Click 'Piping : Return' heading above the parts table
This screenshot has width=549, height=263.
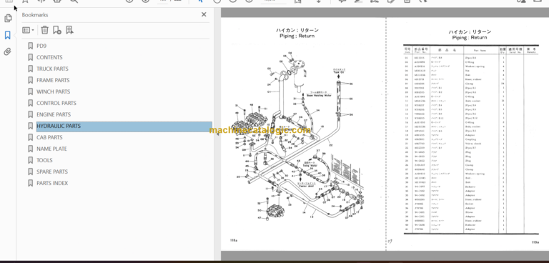[x=469, y=37]
